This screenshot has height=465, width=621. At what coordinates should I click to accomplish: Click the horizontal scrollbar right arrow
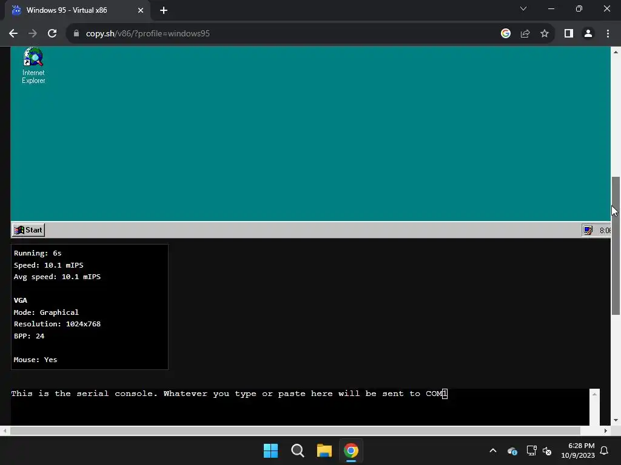tap(606, 430)
